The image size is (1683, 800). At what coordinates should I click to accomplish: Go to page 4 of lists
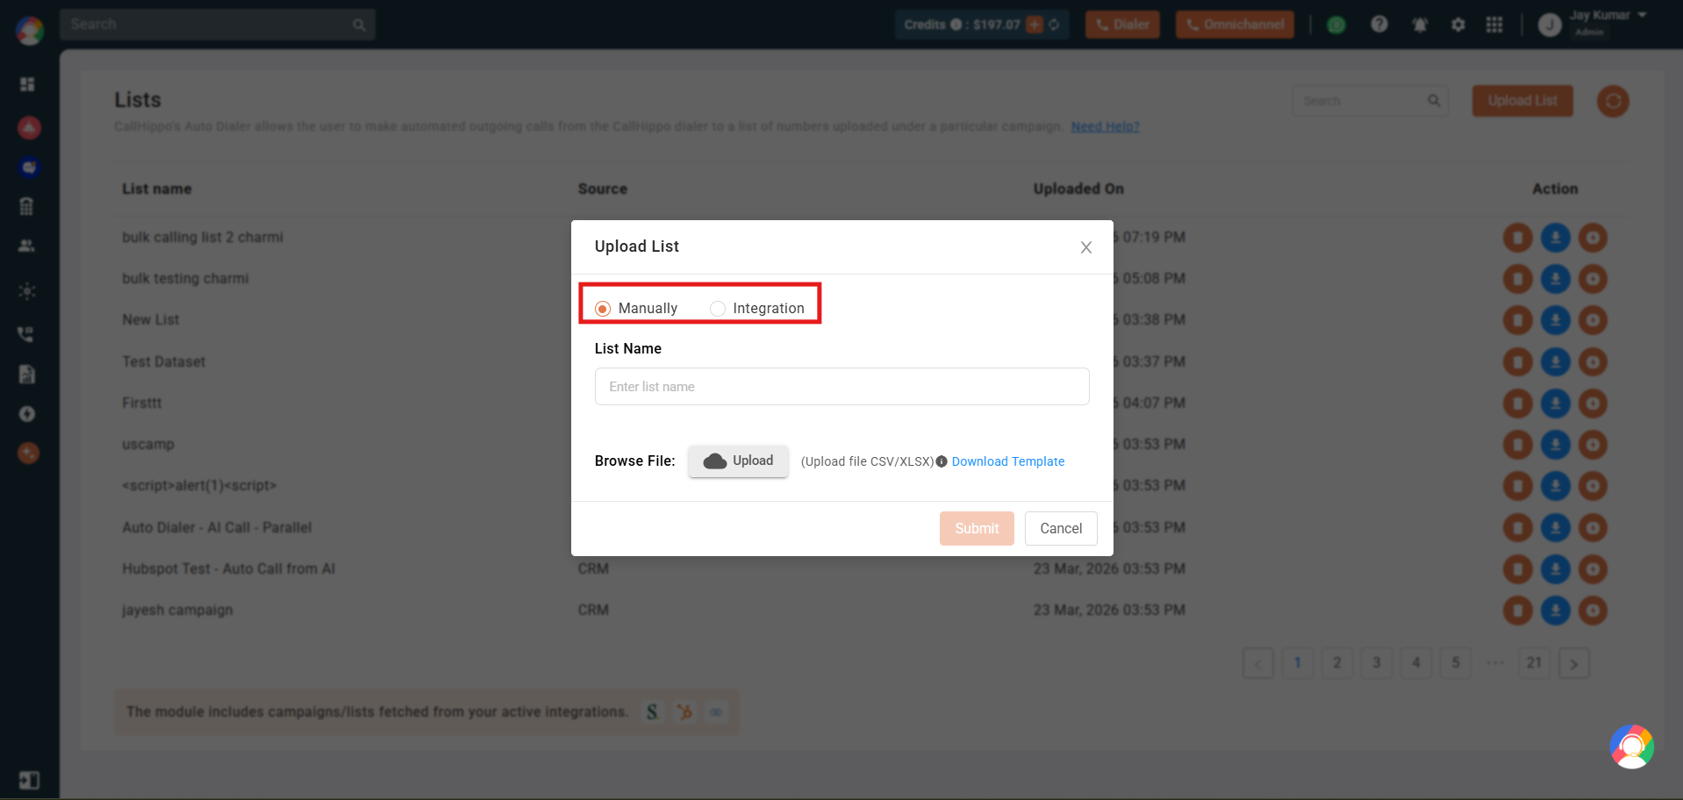[1415, 663]
